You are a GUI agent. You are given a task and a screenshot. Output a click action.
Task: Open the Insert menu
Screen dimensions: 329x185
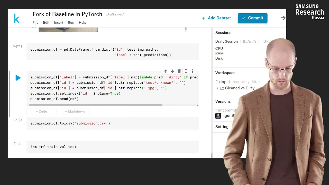pos(59,23)
